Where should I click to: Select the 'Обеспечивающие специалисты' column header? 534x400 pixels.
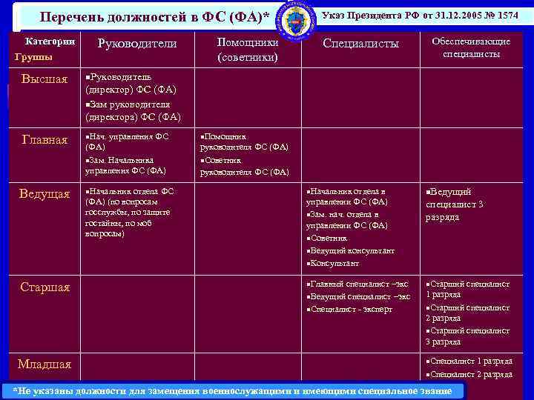coord(472,47)
